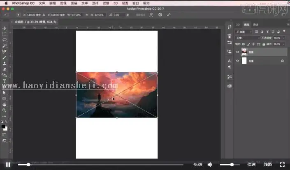Image resolution: width=290 pixels, height=170 pixels.
Task: Commit the transform with the checkmark
Action: [x=168, y=15]
